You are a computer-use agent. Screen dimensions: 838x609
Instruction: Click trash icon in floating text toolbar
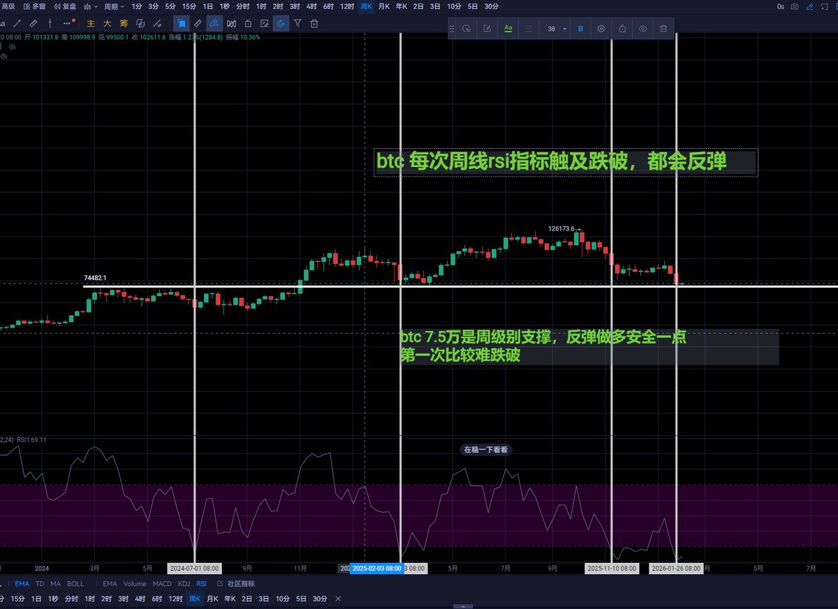(x=663, y=29)
